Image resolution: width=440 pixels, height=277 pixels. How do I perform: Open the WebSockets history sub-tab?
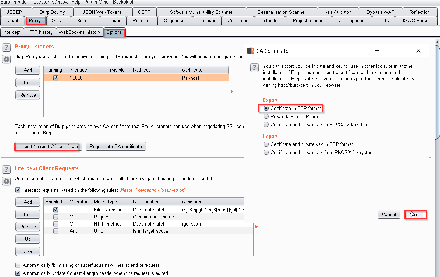click(x=80, y=32)
